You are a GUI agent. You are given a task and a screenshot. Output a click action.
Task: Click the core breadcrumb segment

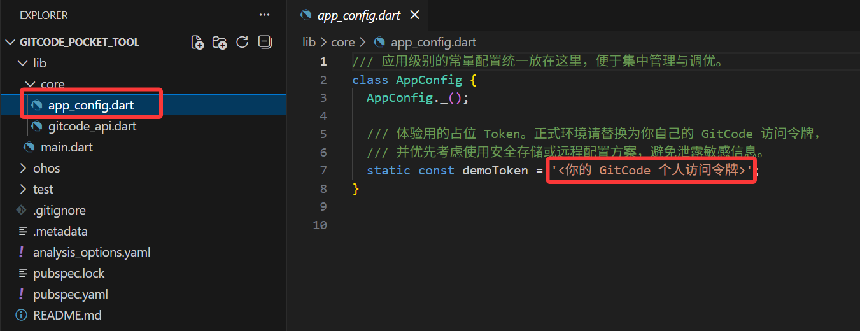(x=342, y=42)
